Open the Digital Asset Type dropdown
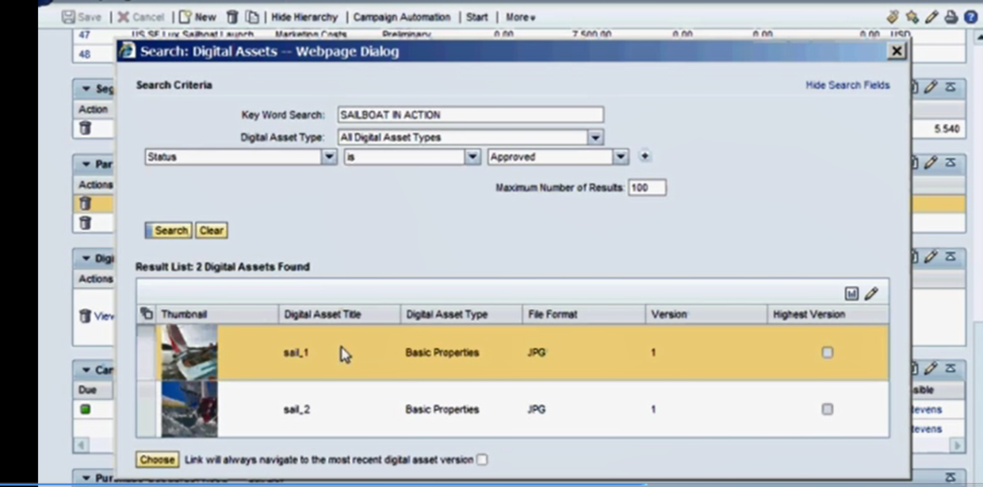Viewport: 983px width, 487px height. coord(595,137)
